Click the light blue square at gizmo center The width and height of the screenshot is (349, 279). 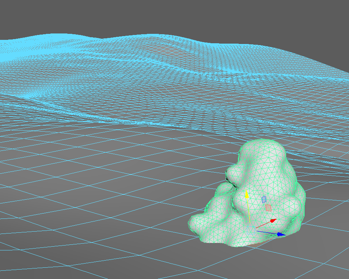[251, 230]
